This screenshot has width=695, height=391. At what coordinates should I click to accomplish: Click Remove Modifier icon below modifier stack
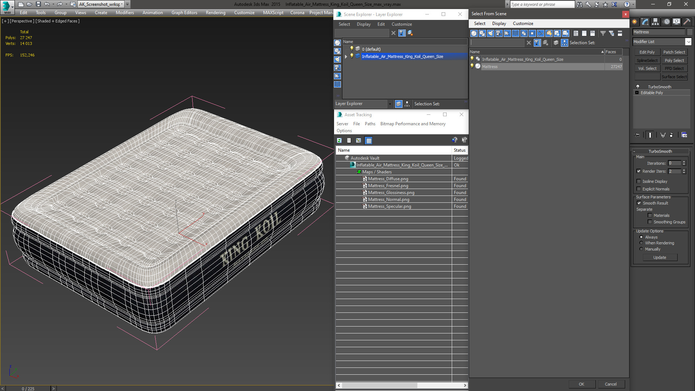pos(671,135)
